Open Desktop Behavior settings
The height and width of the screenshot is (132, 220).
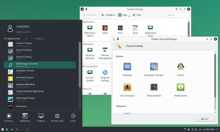[x=90, y=53]
